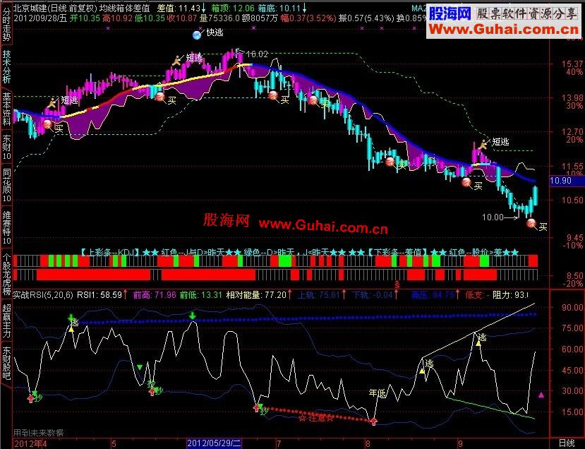Switch to the 技术分析 sidebar tab
This screenshot has width=585, height=449.
tap(6, 66)
